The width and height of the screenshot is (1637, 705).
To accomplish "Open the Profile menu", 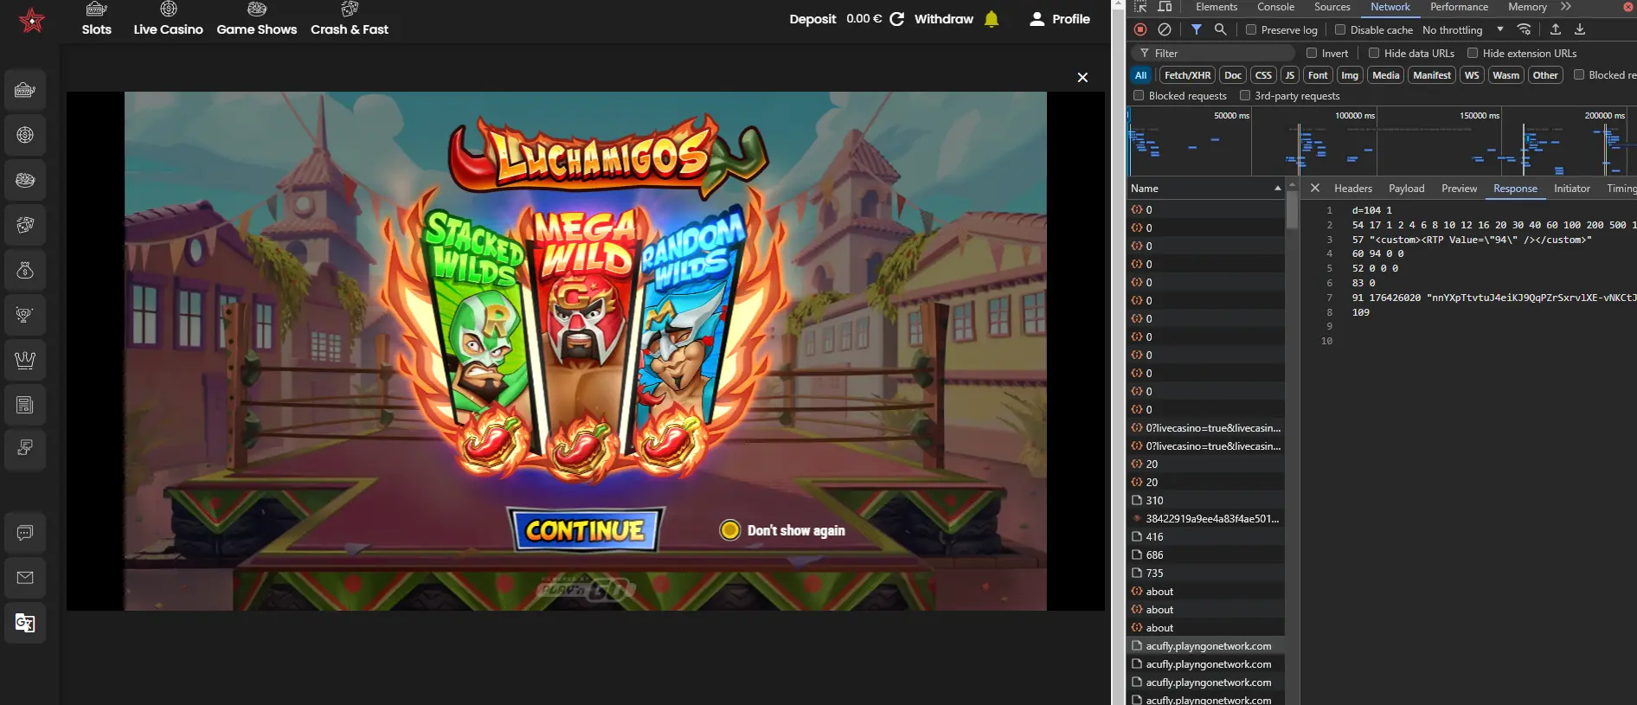I will click(x=1060, y=19).
